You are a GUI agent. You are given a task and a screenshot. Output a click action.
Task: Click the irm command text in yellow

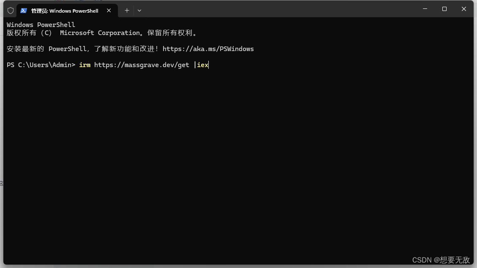[x=84, y=65]
